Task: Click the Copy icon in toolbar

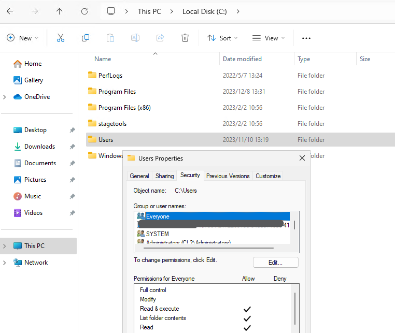Action: pyautogui.click(x=86, y=38)
